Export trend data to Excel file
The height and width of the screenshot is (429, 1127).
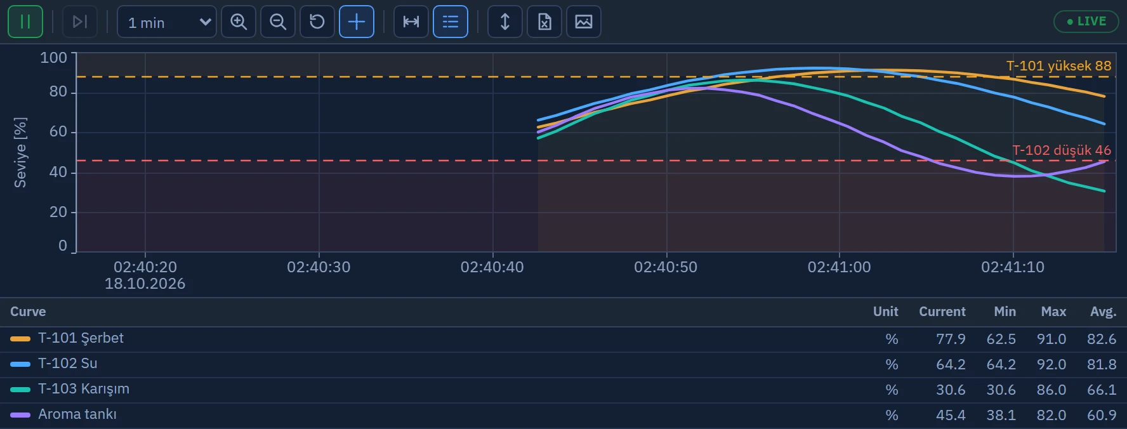pos(544,22)
